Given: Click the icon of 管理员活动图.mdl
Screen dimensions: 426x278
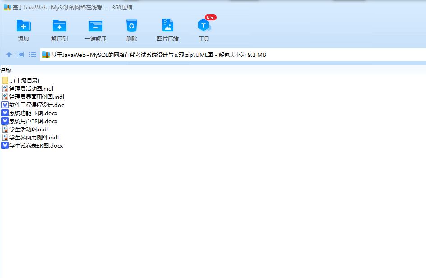Looking at the screenshot, I should point(5,88).
